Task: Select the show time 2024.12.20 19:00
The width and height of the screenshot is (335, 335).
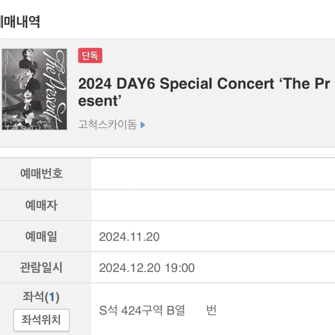Action: coord(147,268)
